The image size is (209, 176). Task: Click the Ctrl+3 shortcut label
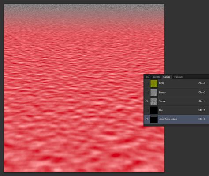(202, 92)
